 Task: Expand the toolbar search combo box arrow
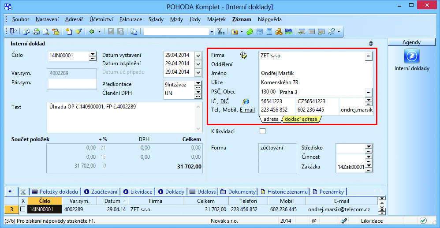click(x=212, y=32)
